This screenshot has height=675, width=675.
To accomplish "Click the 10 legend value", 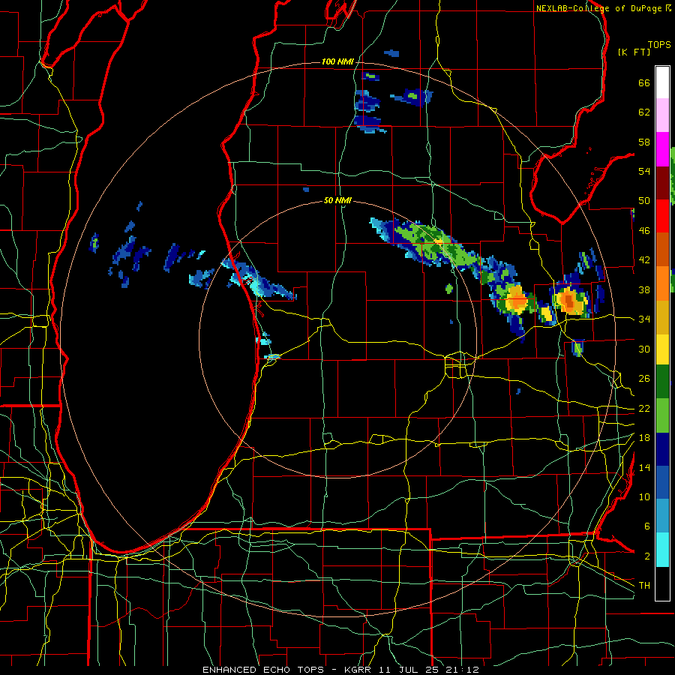I will pyautogui.click(x=644, y=496).
